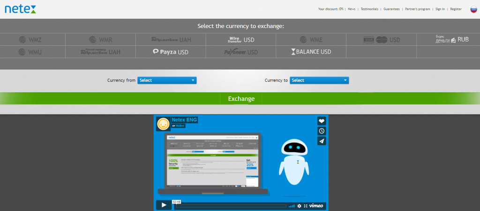Pick Visa MasterCard USD tile
Image resolution: width=480 pixels, height=211 pixels.
coord(382,40)
